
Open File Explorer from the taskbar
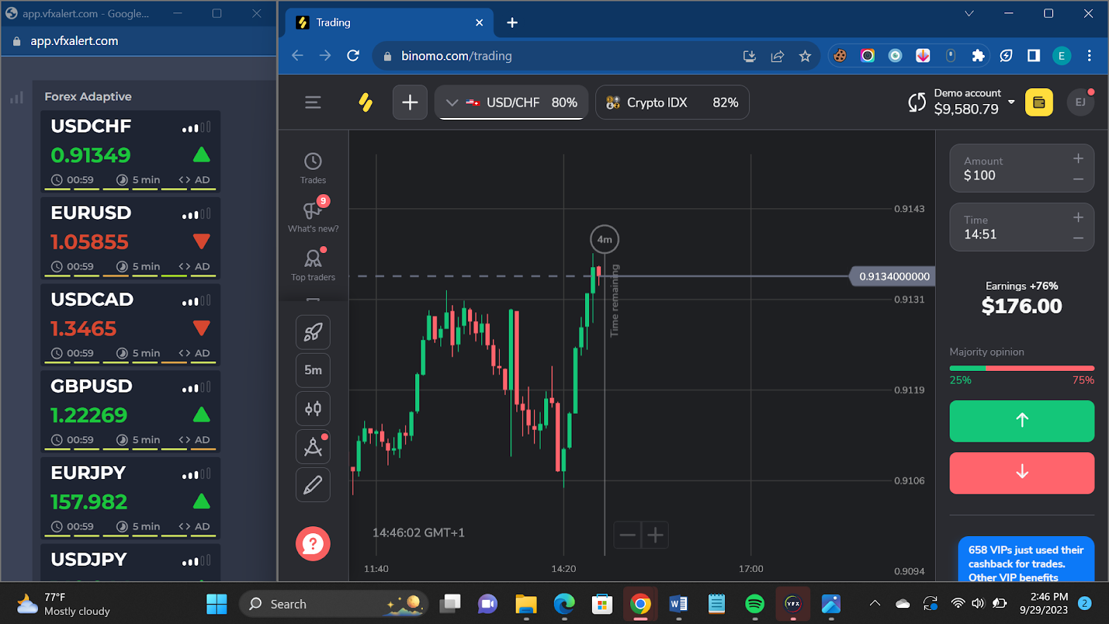point(526,604)
